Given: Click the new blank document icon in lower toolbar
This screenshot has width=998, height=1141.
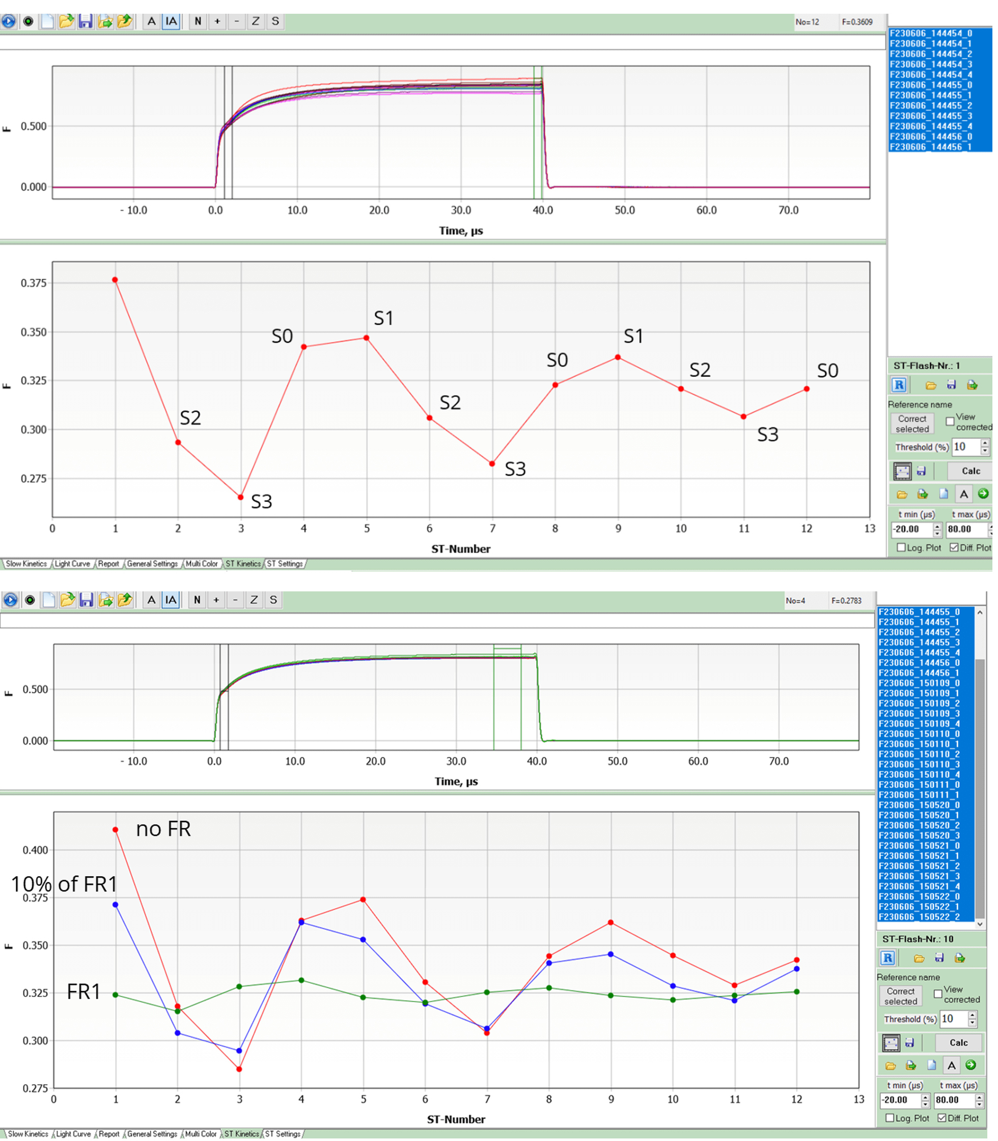Looking at the screenshot, I should tap(49, 600).
